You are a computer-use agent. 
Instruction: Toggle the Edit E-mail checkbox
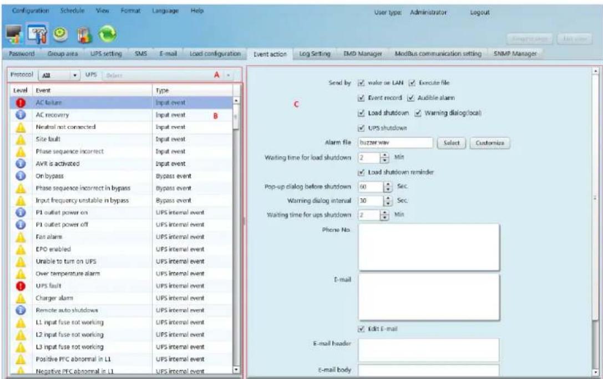[x=361, y=329]
